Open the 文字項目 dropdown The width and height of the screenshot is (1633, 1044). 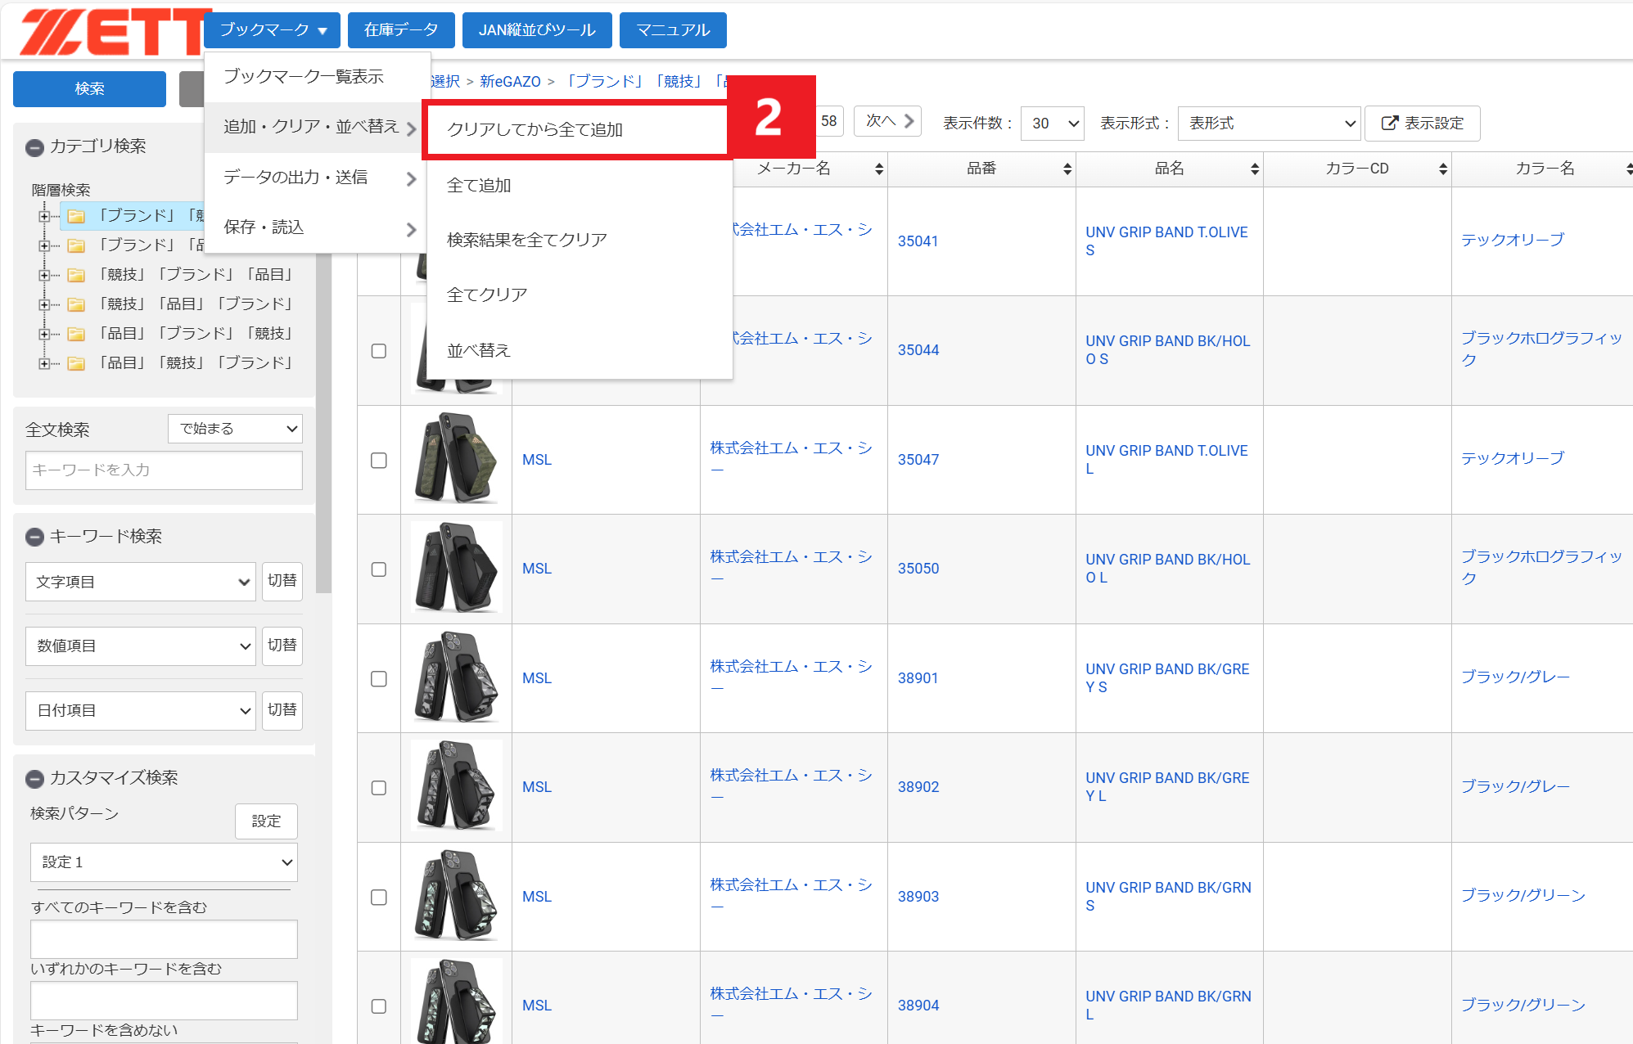point(141,582)
